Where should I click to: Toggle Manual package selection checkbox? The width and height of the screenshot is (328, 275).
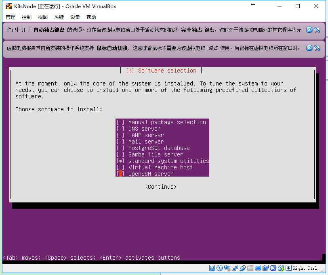(120, 122)
